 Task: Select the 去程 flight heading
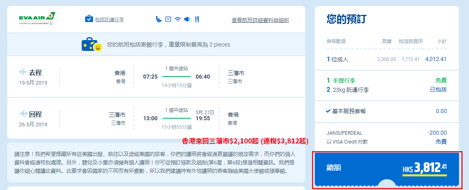coord(35,73)
